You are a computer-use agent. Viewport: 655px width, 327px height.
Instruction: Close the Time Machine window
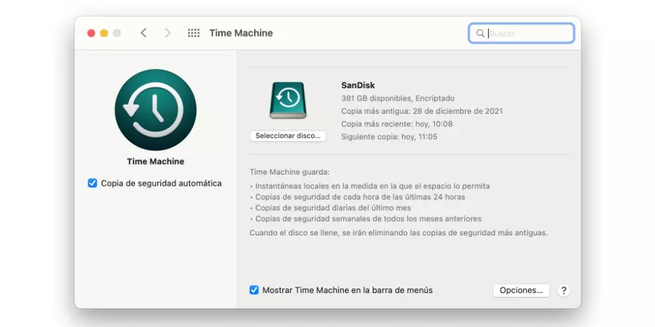pyautogui.click(x=91, y=33)
